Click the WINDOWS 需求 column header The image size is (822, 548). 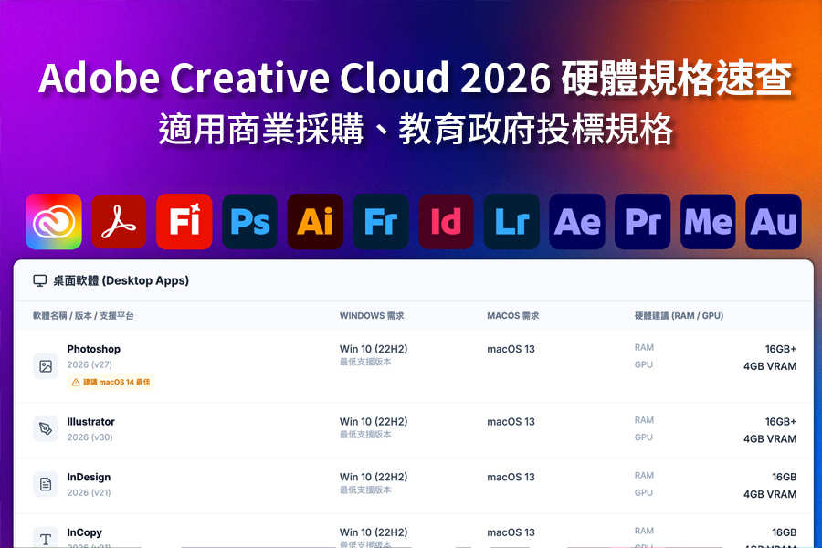coord(372,316)
